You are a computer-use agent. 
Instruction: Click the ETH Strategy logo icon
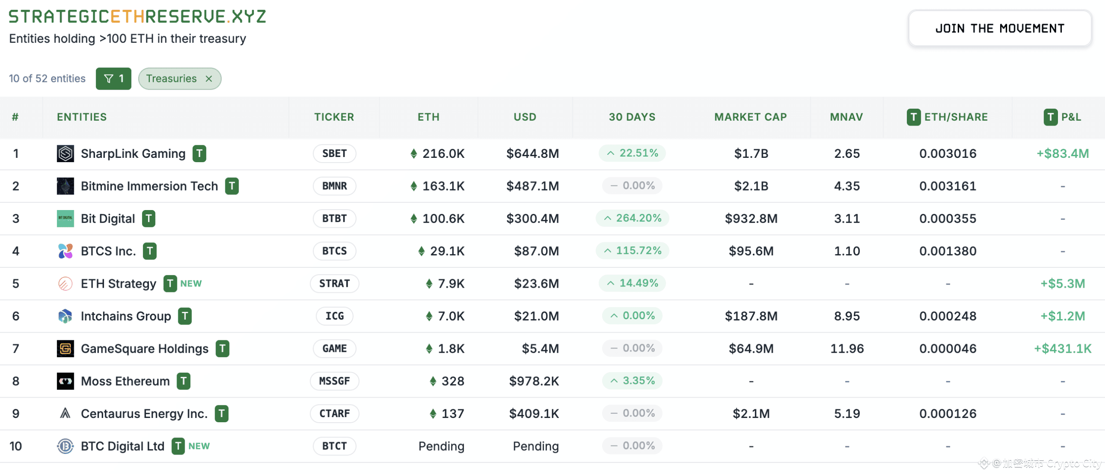point(65,283)
